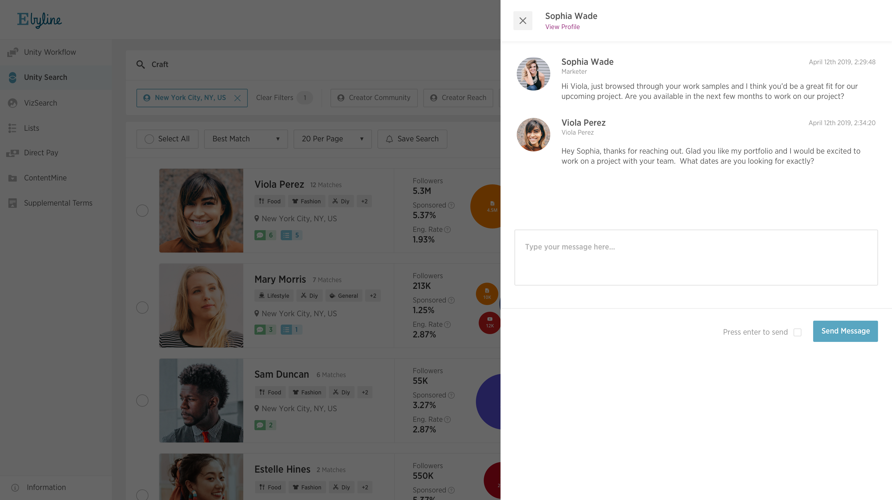Image resolution: width=892 pixels, height=500 pixels.
Task: Click Viola Perez's avatar in the conversation
Action: tap(533, 135)
